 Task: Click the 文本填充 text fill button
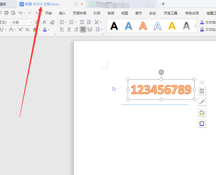coord(208,22)
